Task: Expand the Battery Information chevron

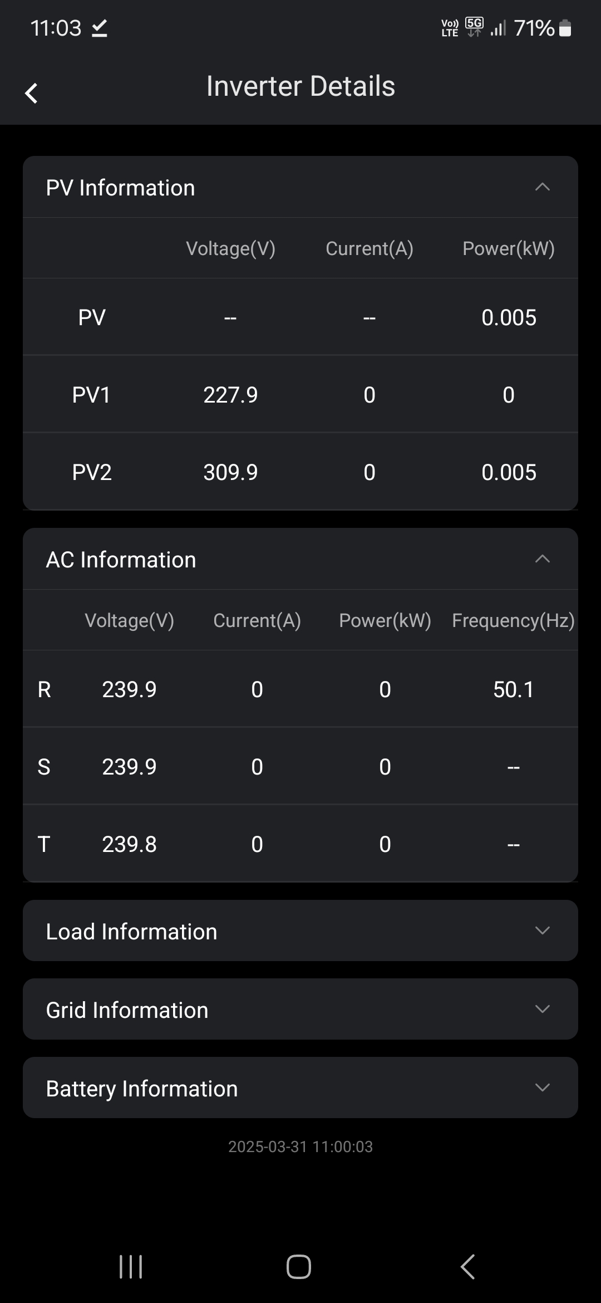Action: pos(542,1088)
